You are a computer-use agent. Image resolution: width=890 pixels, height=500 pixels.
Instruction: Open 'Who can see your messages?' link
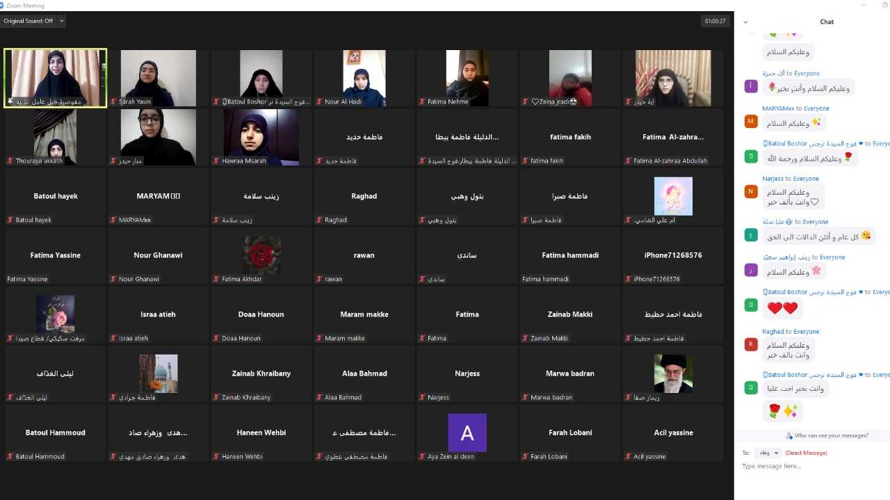point(831,436)
